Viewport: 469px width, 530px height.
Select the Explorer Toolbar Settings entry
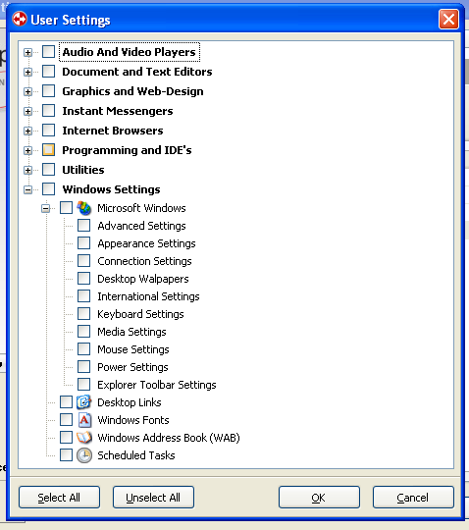[157, 385]
